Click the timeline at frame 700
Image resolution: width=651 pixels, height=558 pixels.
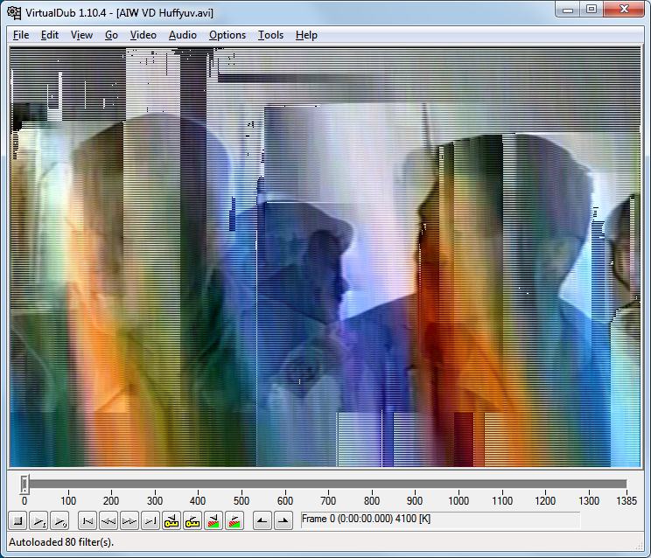pyautogui.click(x=328, y=485)
